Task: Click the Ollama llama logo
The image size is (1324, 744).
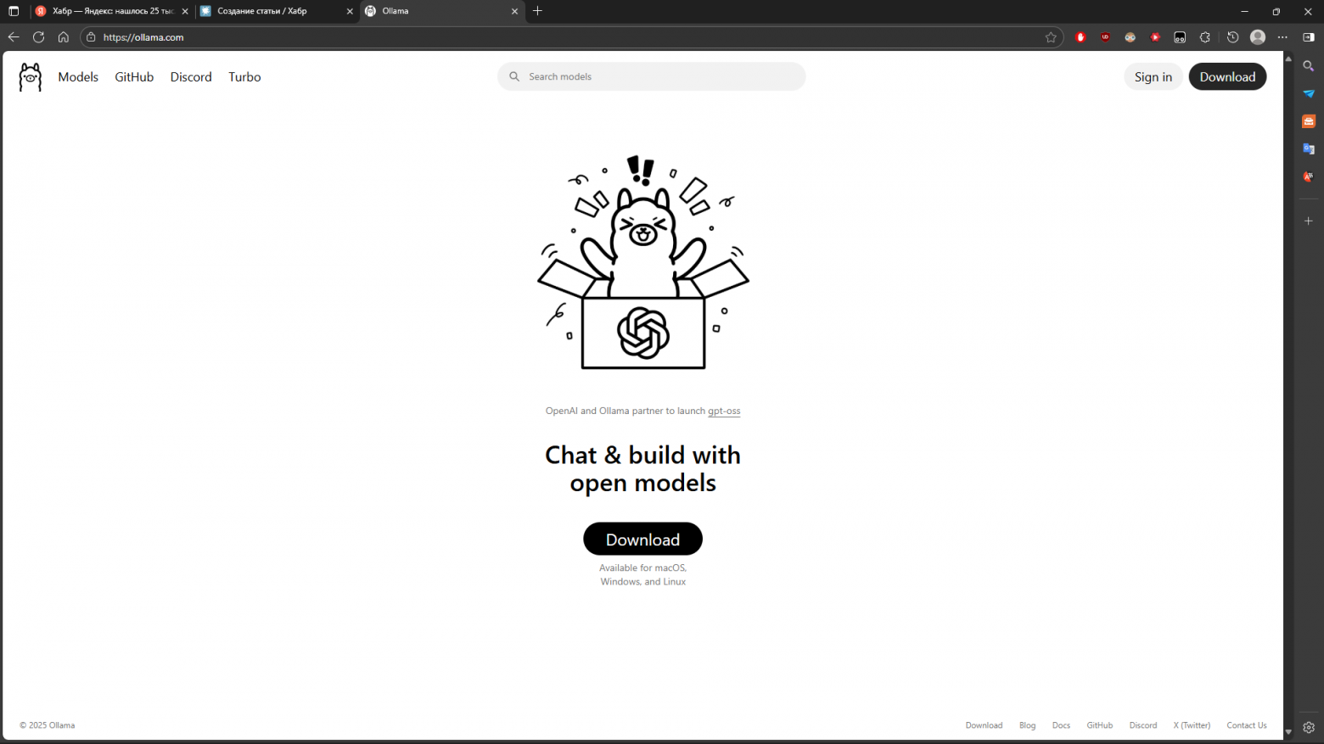Action: (31, 77)
